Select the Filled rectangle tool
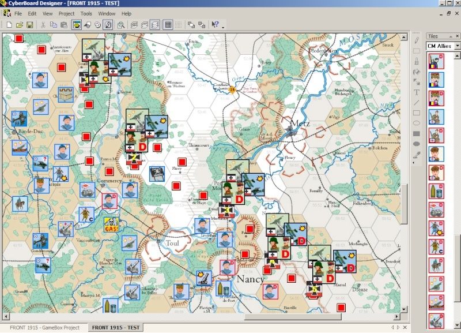This screenshot has height=333, width=461. point(416,134)
